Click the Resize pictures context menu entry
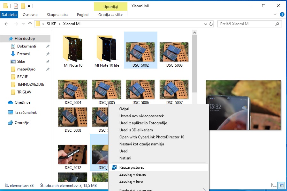 click(x=132, y=167)
